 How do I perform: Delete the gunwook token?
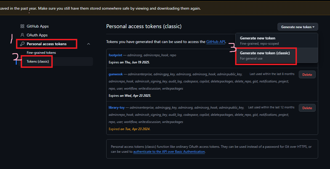(307, 75)
